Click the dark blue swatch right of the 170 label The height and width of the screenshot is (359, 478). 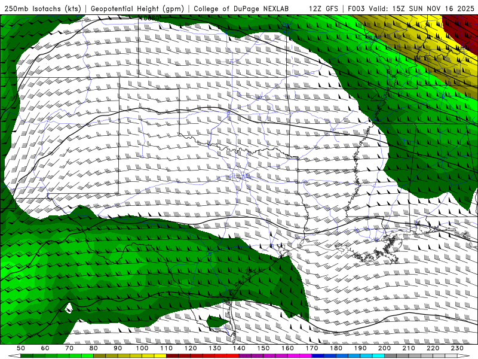tap(318, 356)
